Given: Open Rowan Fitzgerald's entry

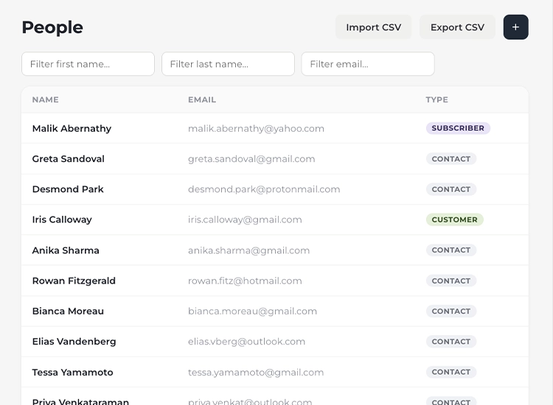Looking at the screenshot, I should 275,281.
